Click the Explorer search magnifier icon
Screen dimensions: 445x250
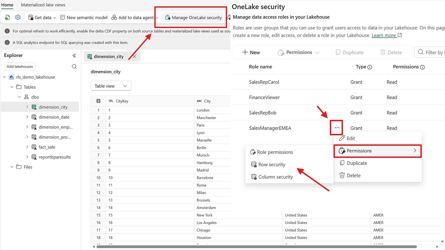click(x=74, y=66)
